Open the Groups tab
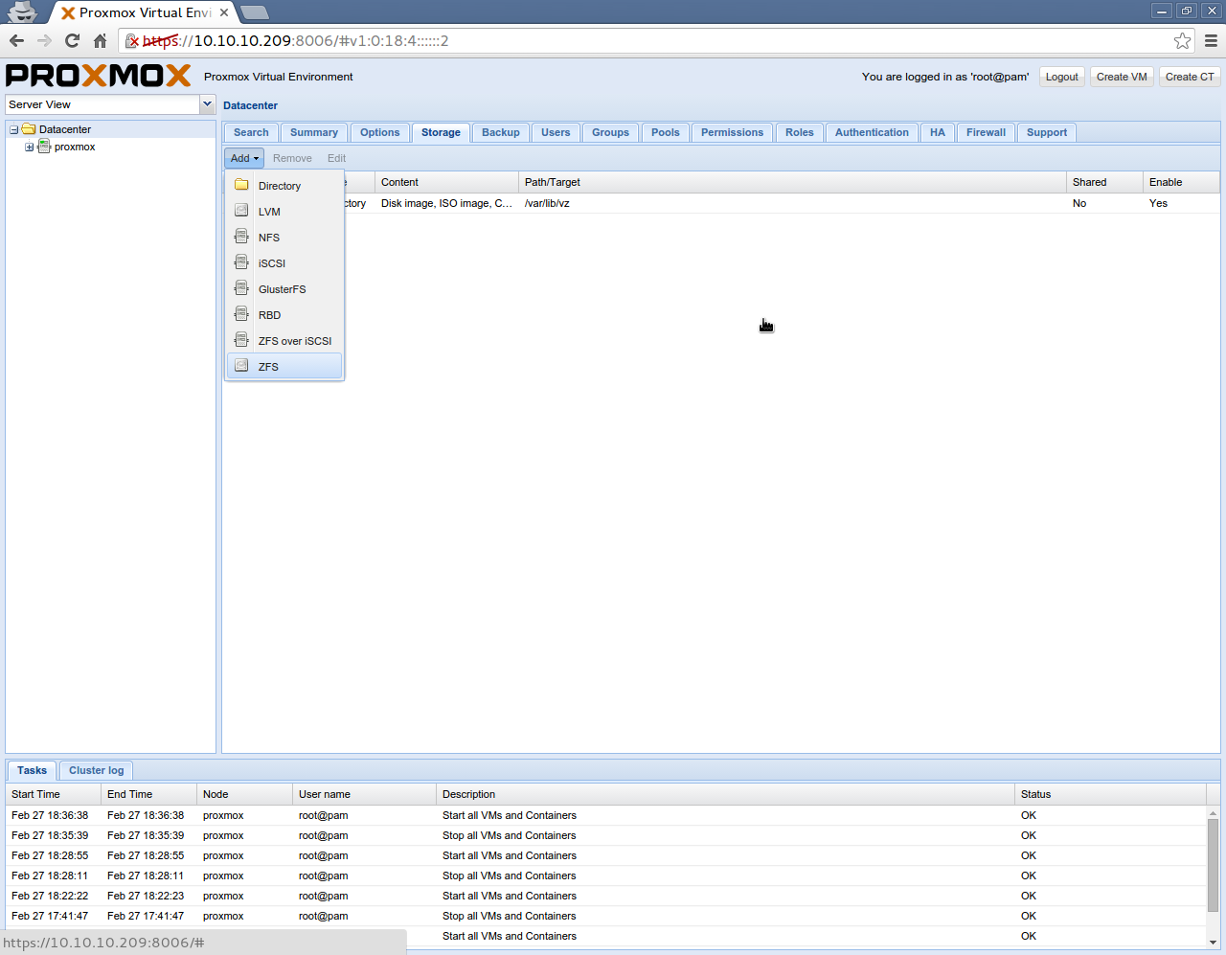This screenshot has height=955, width=1226. pos(610,133)
